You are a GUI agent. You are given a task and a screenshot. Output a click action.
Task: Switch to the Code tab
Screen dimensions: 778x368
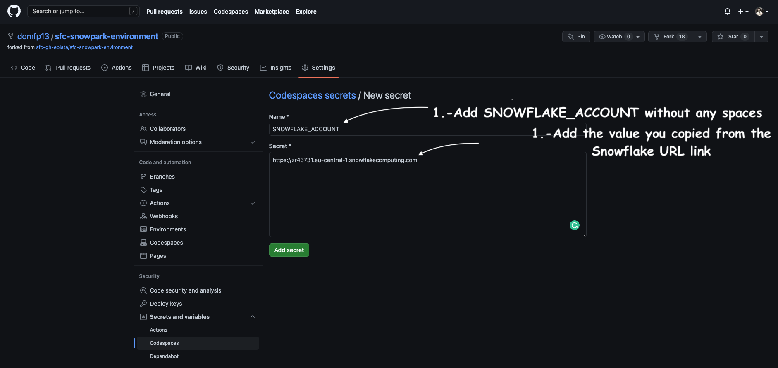coord(23,68)
